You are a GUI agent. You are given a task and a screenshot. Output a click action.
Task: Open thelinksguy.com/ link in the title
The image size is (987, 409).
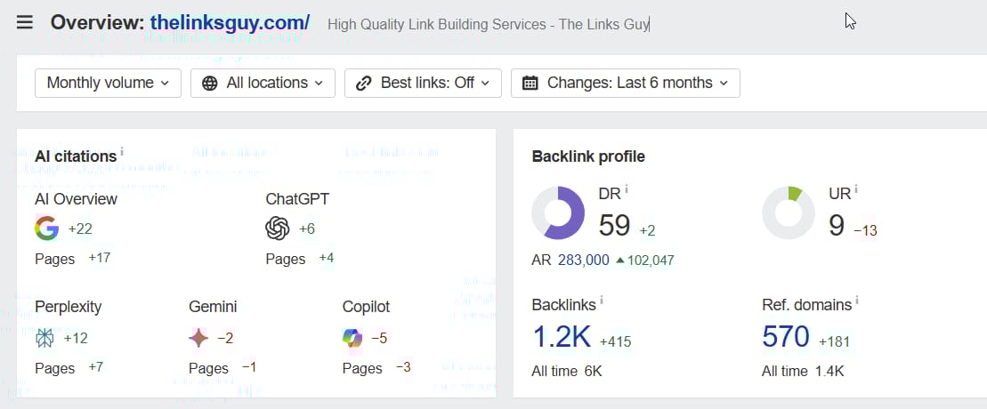click(230, 22)
